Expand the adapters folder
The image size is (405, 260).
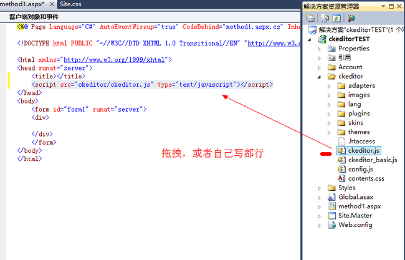pos(329,86)
